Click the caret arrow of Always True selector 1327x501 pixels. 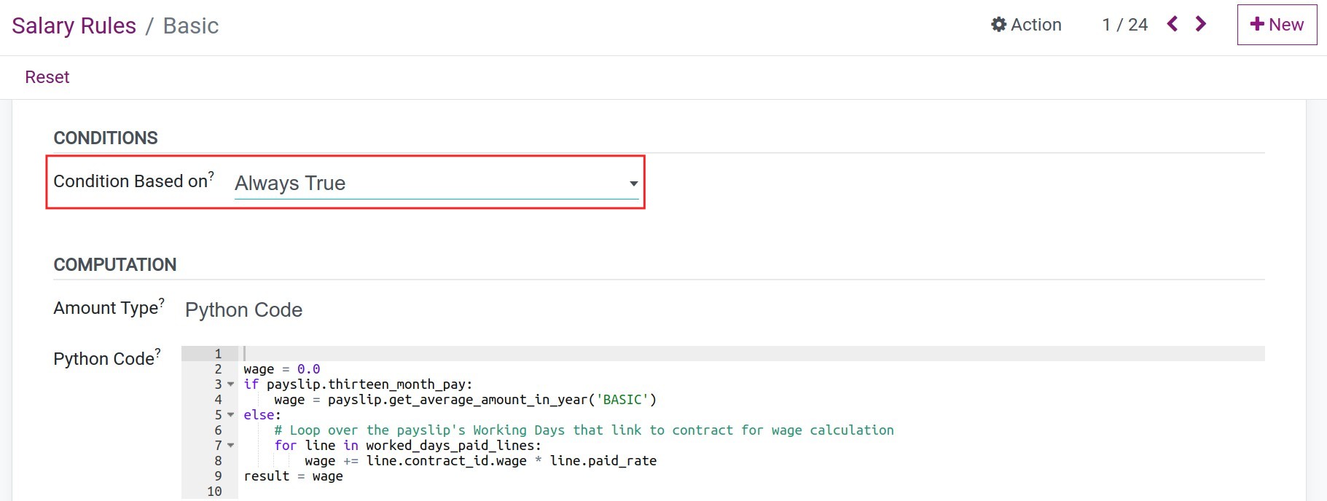633,184
